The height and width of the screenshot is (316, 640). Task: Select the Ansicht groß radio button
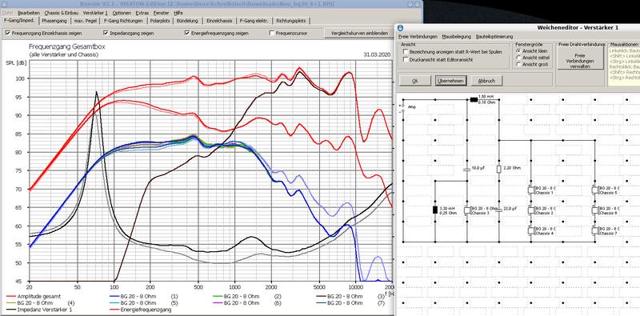click(518, 65)
